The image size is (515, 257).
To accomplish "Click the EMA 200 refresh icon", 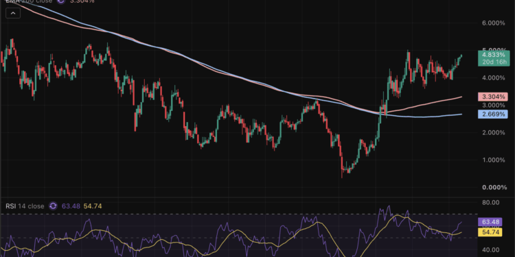I will [60, 1].
